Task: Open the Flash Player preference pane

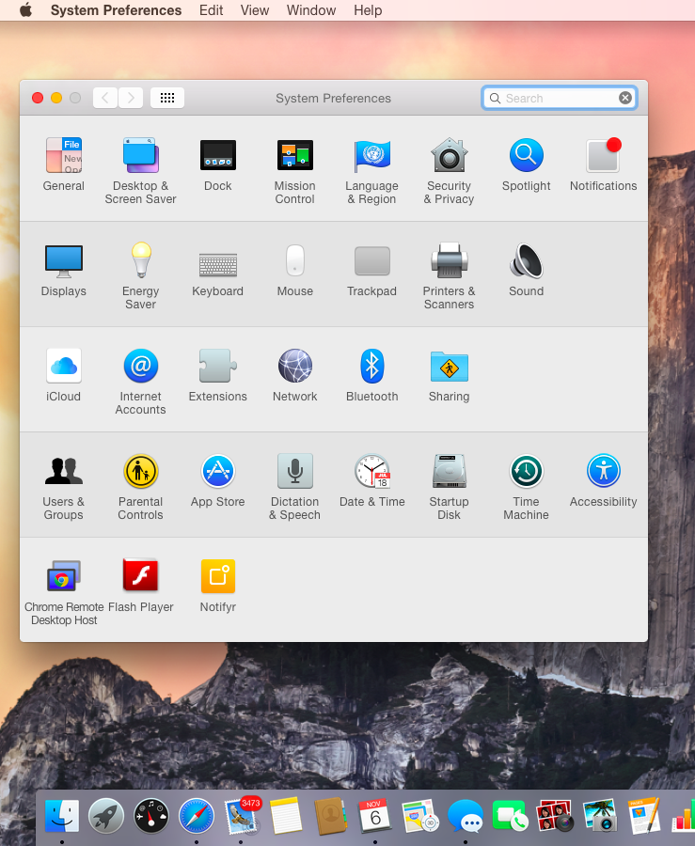Action: click(x=141, y=577)
